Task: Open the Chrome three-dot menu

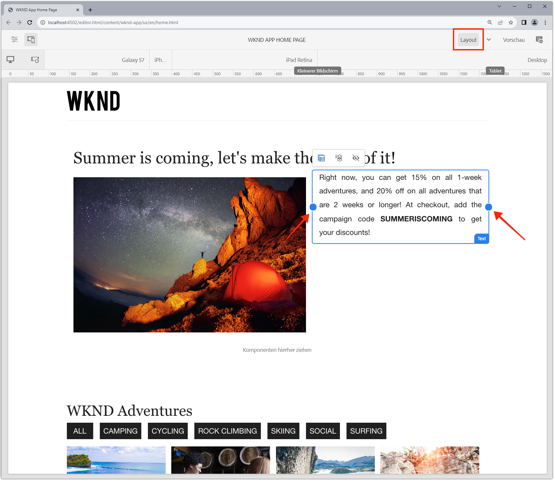Action: (545, 22)
